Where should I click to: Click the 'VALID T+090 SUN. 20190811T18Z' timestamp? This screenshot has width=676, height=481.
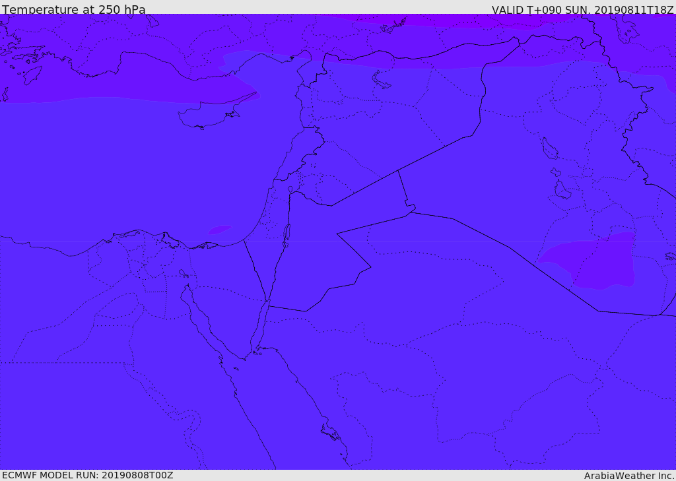[582, 9]
